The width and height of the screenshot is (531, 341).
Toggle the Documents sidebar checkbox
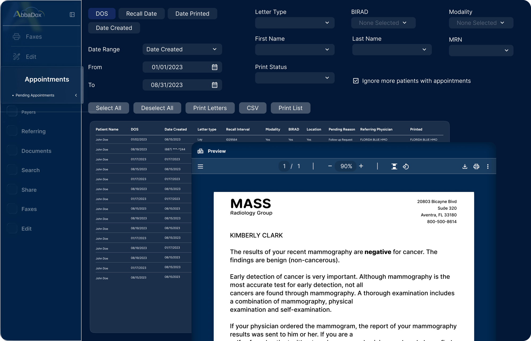pyautogui.click(x=12, y=150)
